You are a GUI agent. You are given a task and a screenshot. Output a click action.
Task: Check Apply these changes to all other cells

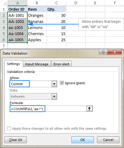9,128
